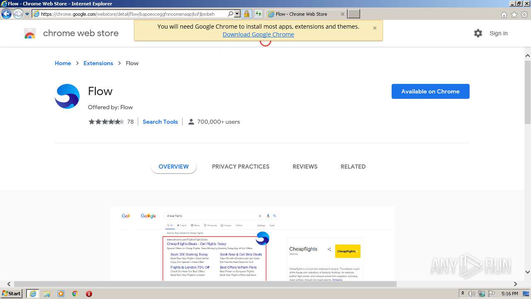This screenshot has width=531, height=299.
Task: Open the security lock report icon
Action: [246, 14]
